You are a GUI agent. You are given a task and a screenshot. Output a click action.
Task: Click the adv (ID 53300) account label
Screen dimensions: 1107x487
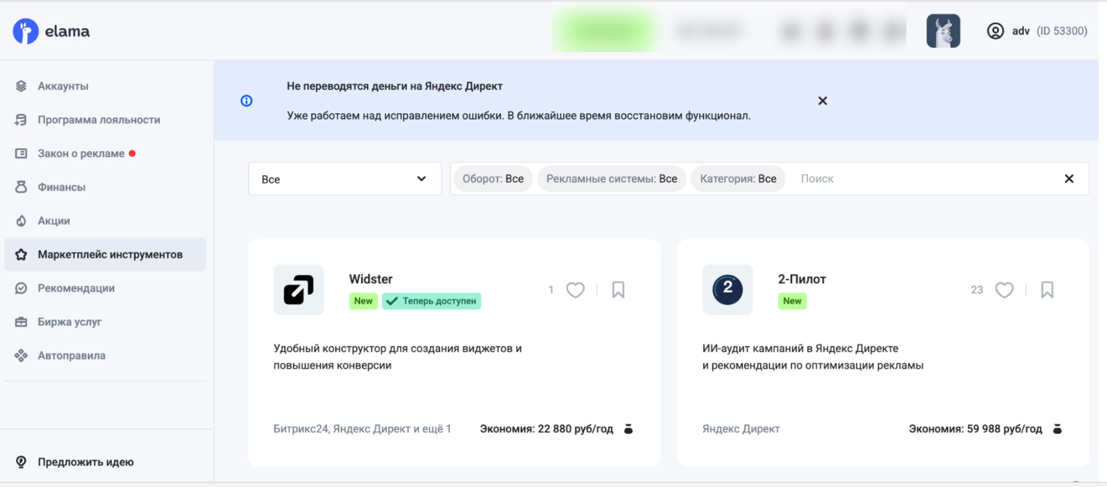(x=1049, y=31)
